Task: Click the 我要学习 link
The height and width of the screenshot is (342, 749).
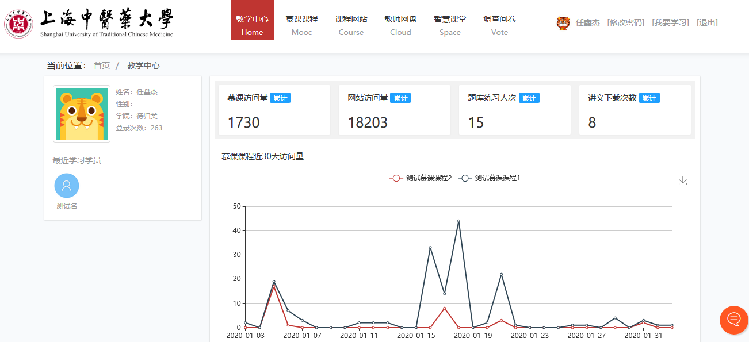Action: (670, 23)
